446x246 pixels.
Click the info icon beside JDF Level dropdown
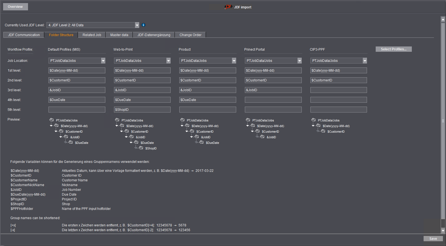point(143,25)
